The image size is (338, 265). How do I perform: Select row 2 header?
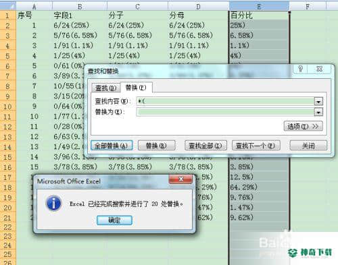(8, 26)
